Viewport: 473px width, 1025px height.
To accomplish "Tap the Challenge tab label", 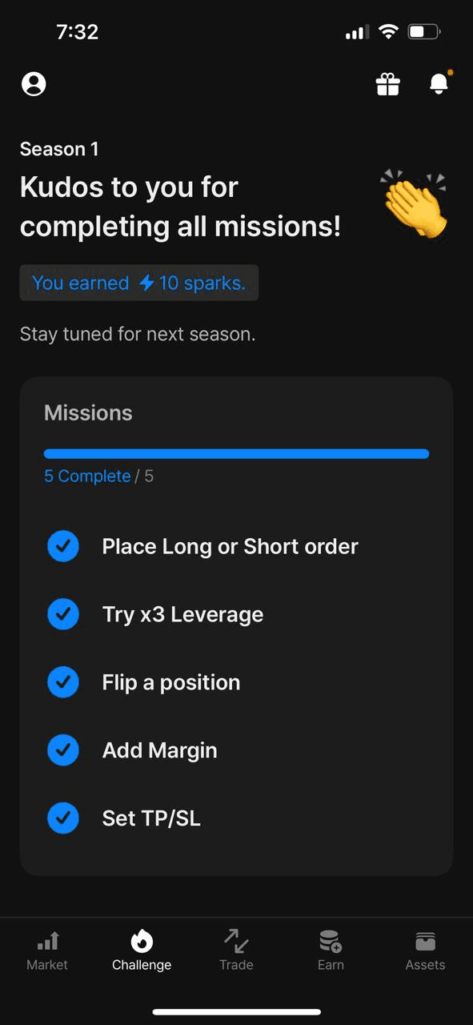I will click(x=142, y=965).
